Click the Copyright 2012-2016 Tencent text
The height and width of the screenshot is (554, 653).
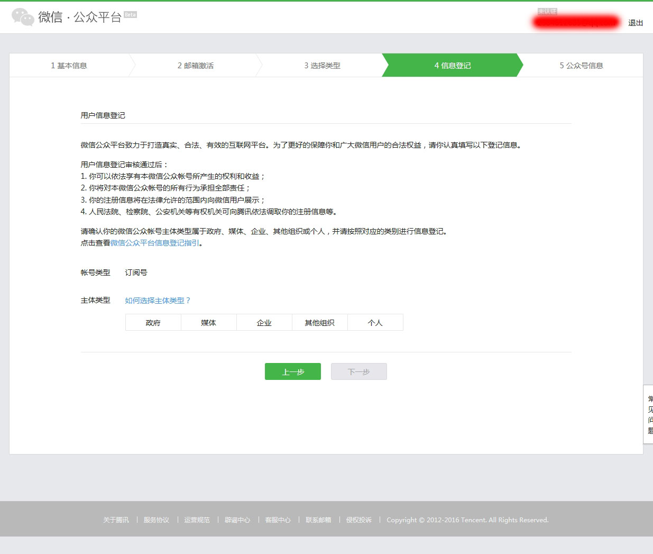467,520
